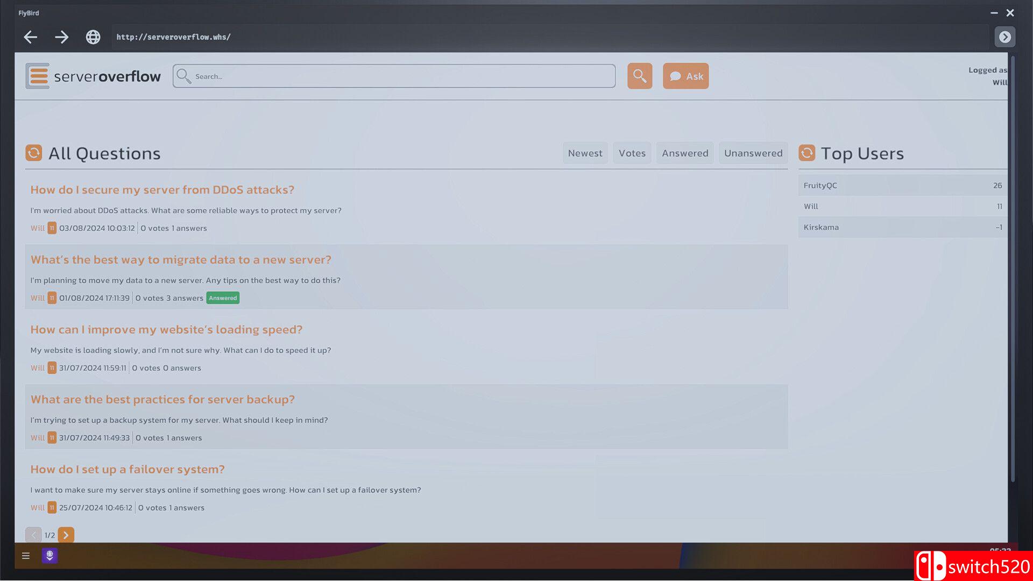The height and width of the screenshot is (581, 1033).
Task: Click inside the Search input field
Action: (394, 76)
